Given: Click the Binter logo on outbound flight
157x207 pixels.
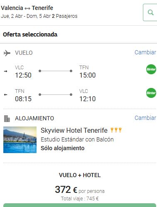Looking at the screenshot, I should 151,69.
